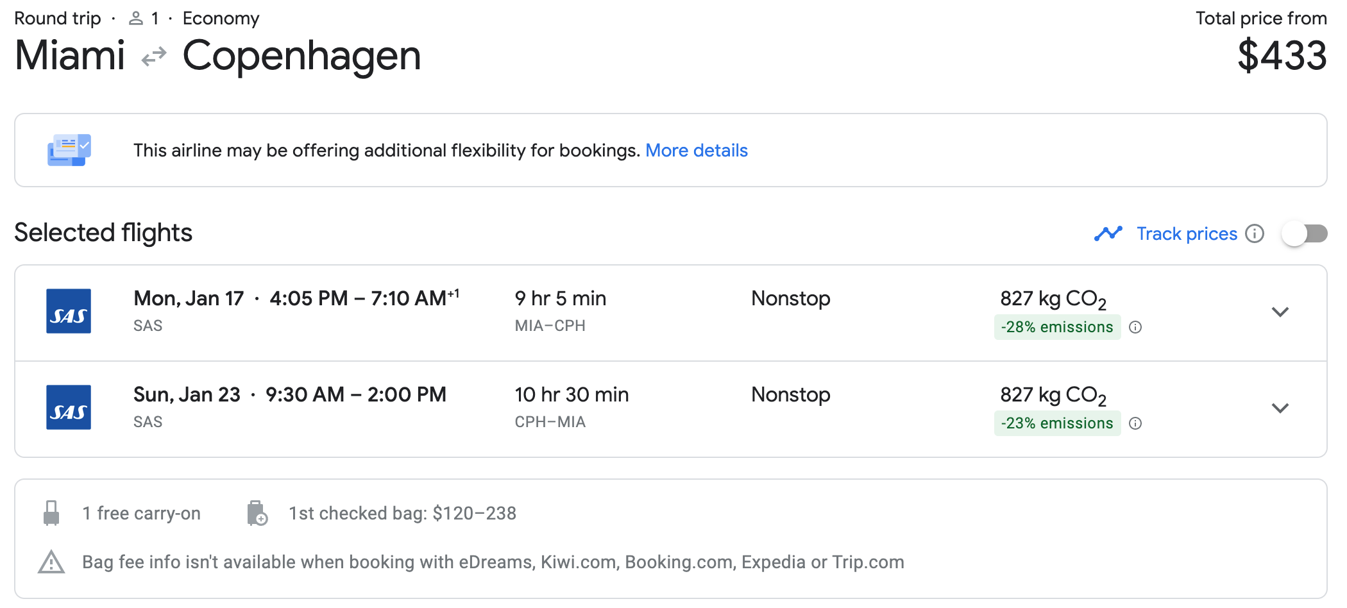Click the -23% emissions badge
This screenshot has height=608, width=1347.
1056,423
